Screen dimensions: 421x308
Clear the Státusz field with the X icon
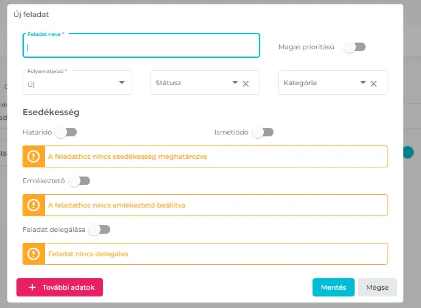pos(246,83)
